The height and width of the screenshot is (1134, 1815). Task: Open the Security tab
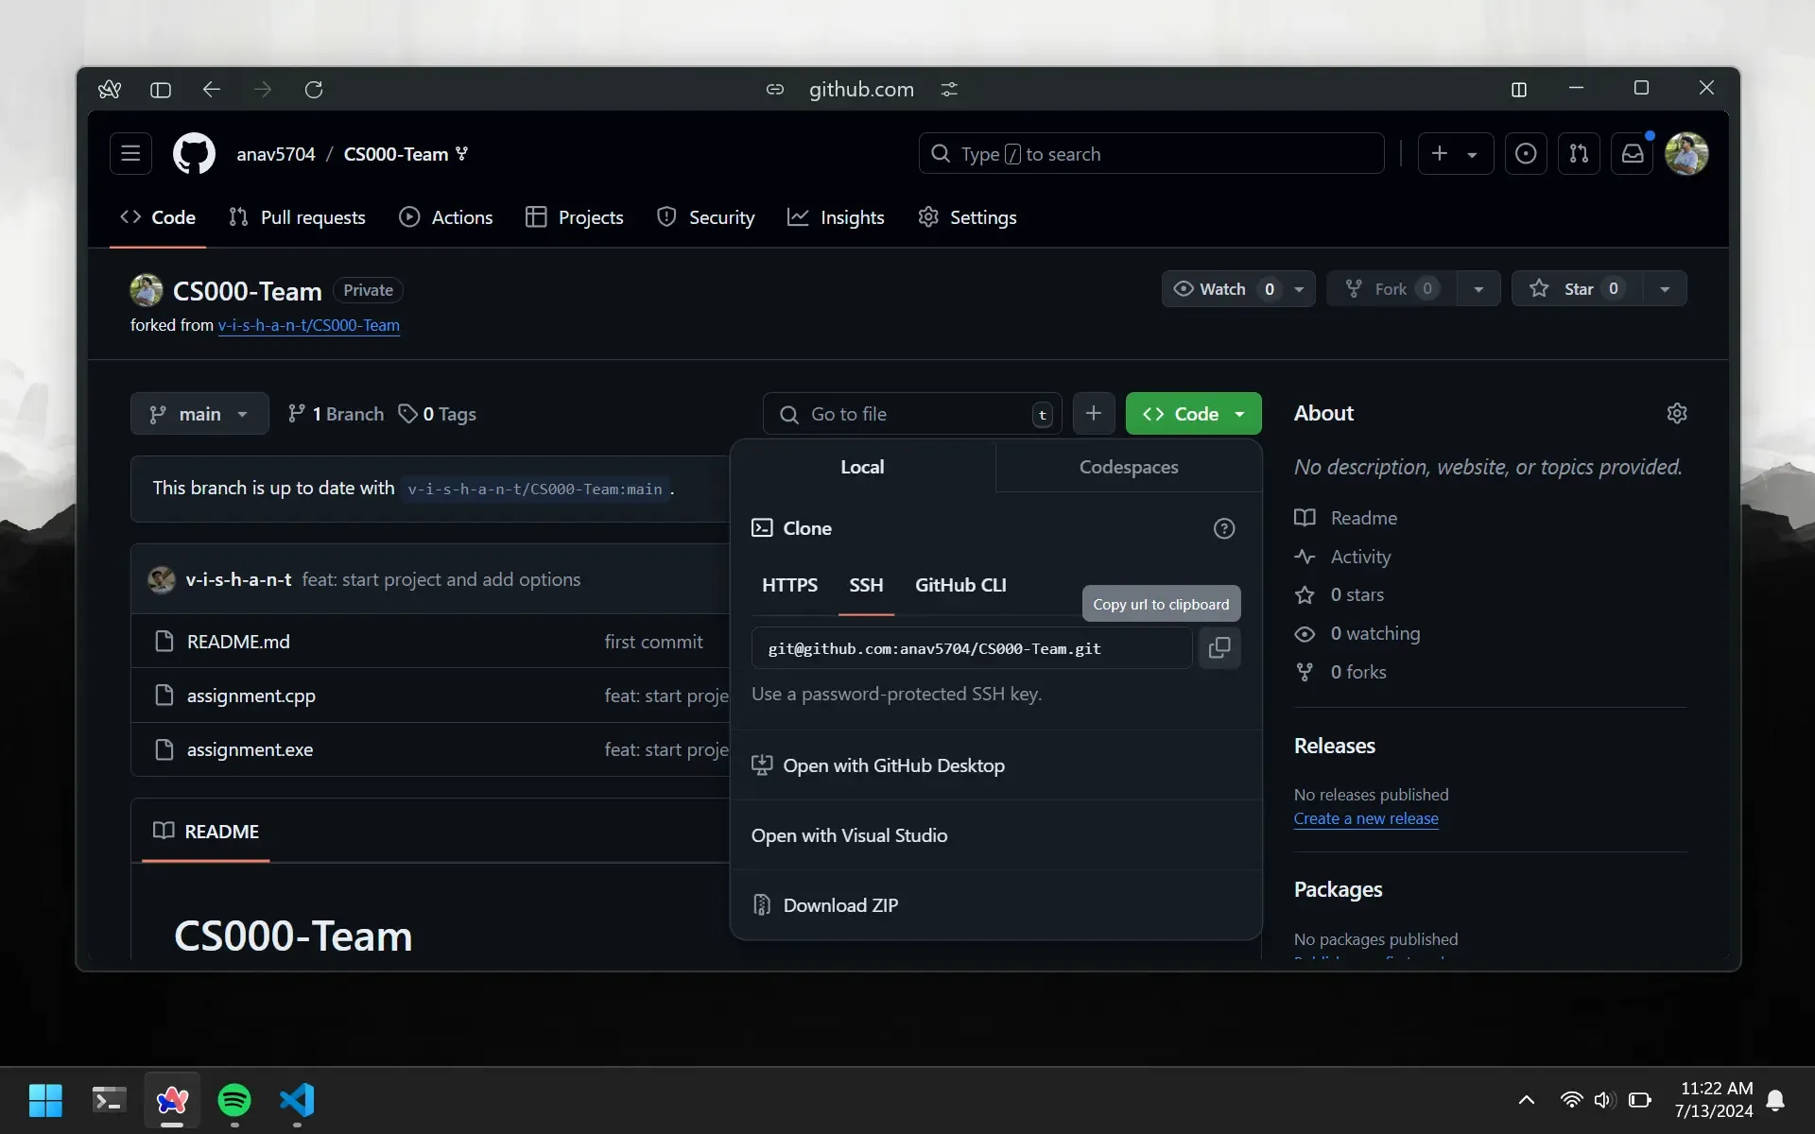(x=705, y=217)
